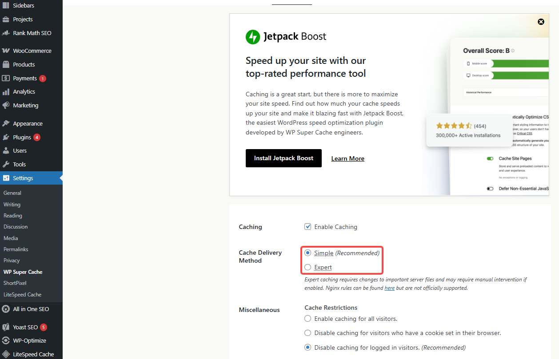Open the Plugins menu icon
This screenshot has height=359, width=559.
(x=6, y=137)
